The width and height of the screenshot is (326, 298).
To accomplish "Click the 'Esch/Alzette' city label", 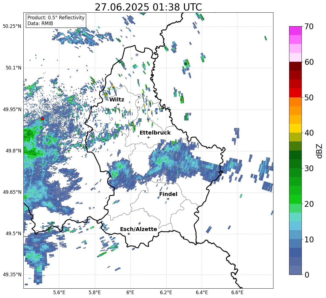I will (x=138, y=229).
